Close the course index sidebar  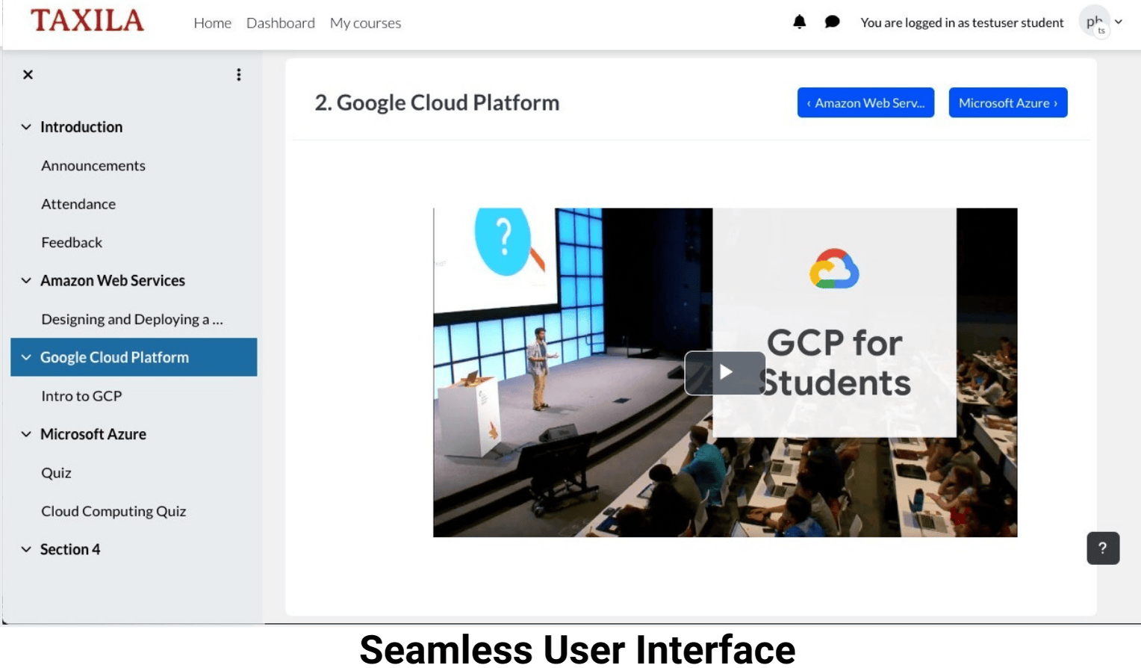tap(28, 75)
